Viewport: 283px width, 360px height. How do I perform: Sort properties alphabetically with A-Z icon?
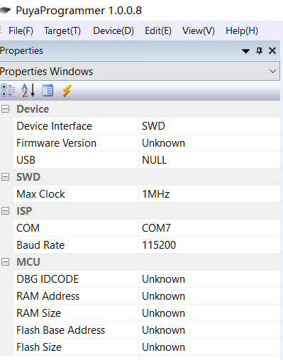click(28, 91)
